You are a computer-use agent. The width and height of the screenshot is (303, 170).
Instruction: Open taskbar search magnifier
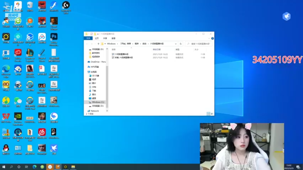click(11, 167)
